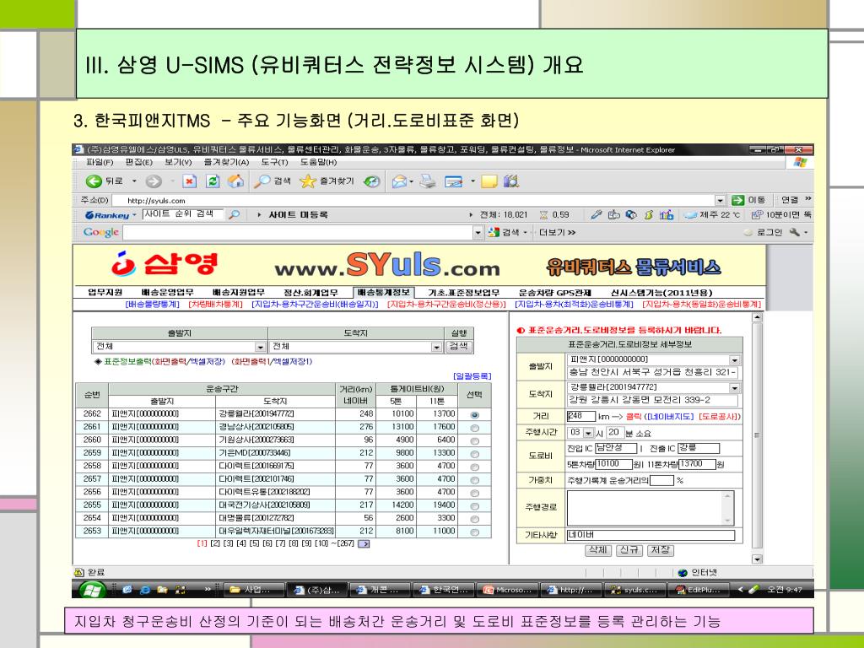Print the page with the printer icon

click(x=428, y=181)
